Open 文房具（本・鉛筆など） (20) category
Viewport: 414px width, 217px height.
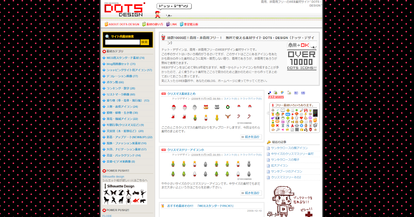pos(125,131)
